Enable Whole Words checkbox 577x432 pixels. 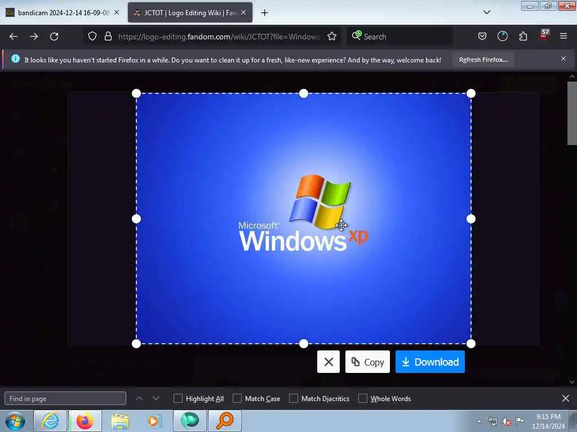(x=363, y=399)
